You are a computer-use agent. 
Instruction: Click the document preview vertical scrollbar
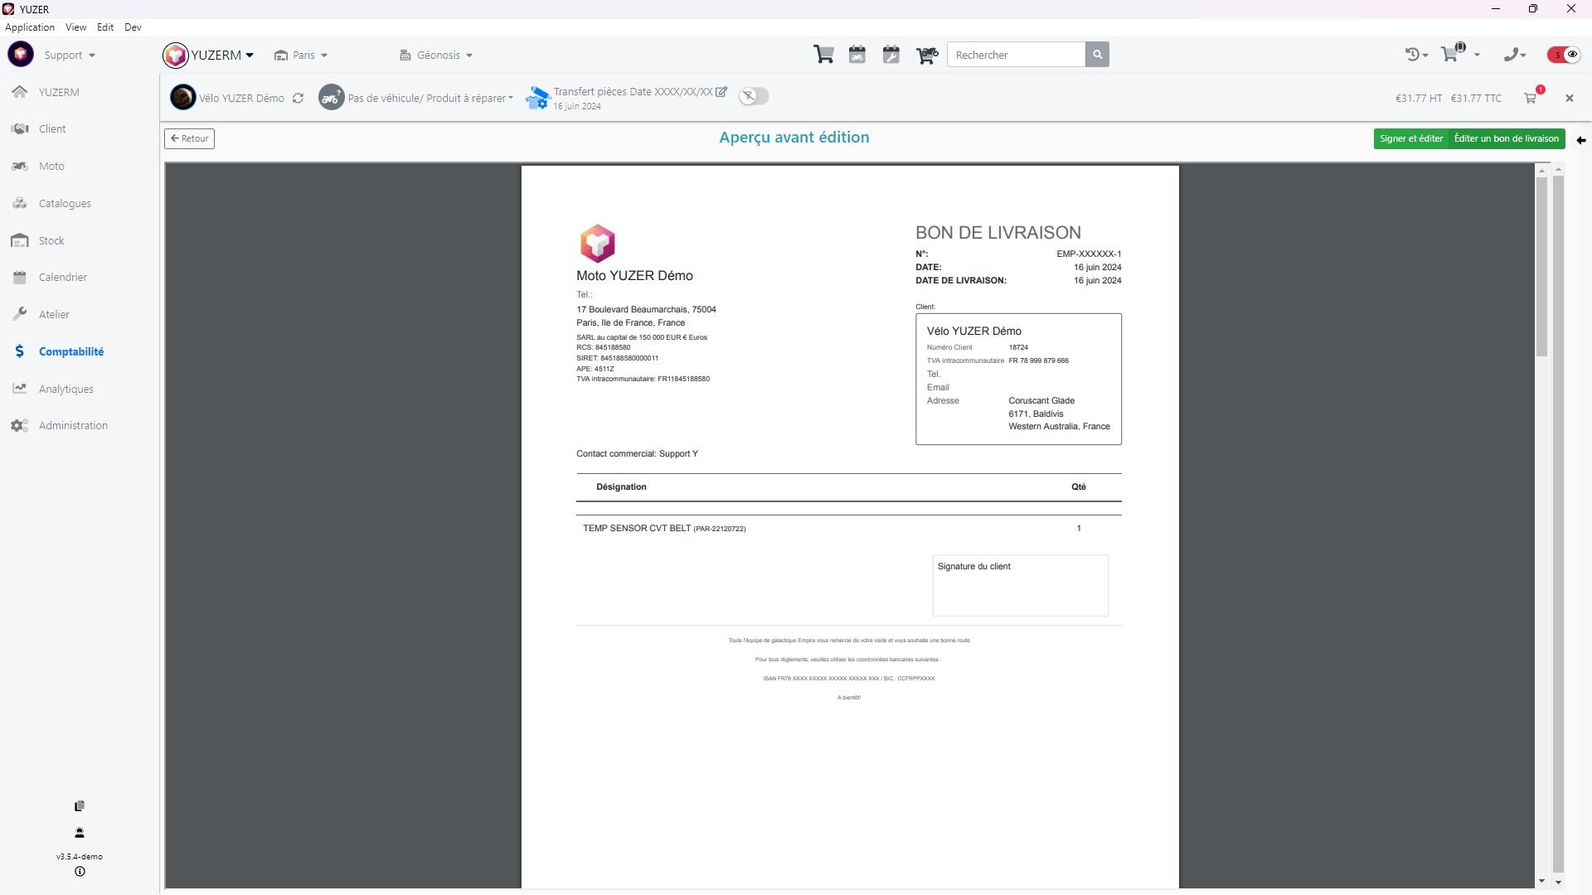(x=1541, y=265)
